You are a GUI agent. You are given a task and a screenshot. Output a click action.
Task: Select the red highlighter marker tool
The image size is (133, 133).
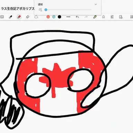(19, 17)
